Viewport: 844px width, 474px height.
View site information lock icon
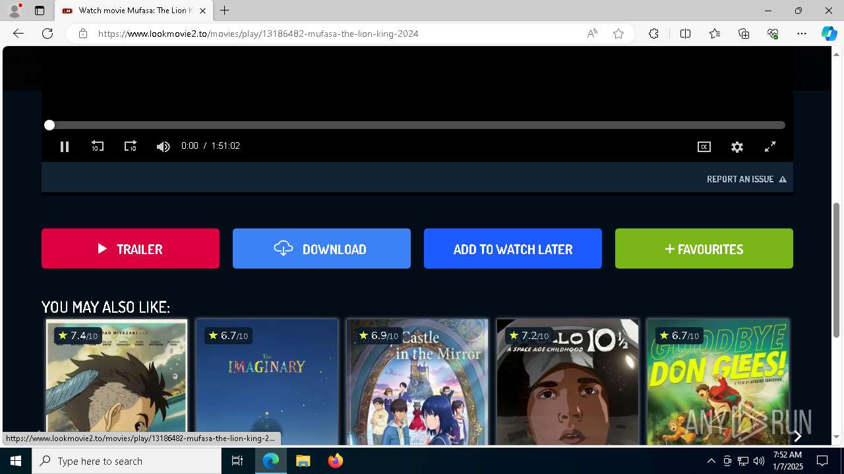(x=83, y=34)
